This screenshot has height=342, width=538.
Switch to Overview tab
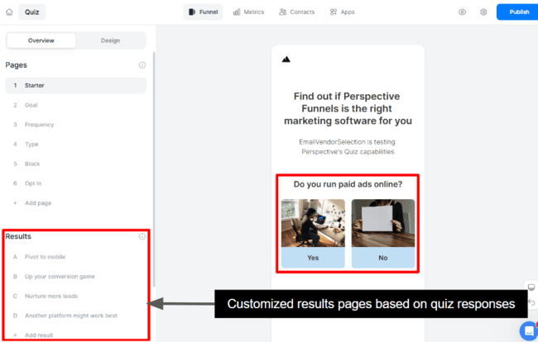tap(41, 40)
